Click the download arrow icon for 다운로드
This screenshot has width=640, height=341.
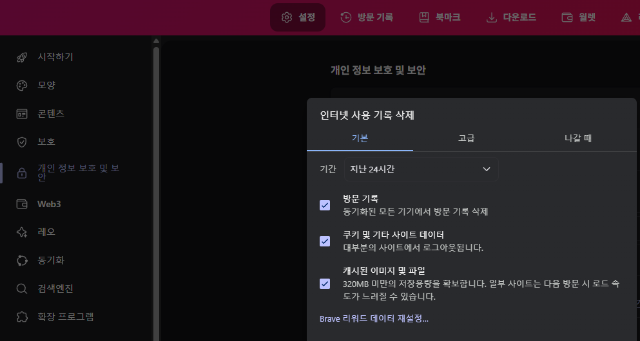(491, 17)
